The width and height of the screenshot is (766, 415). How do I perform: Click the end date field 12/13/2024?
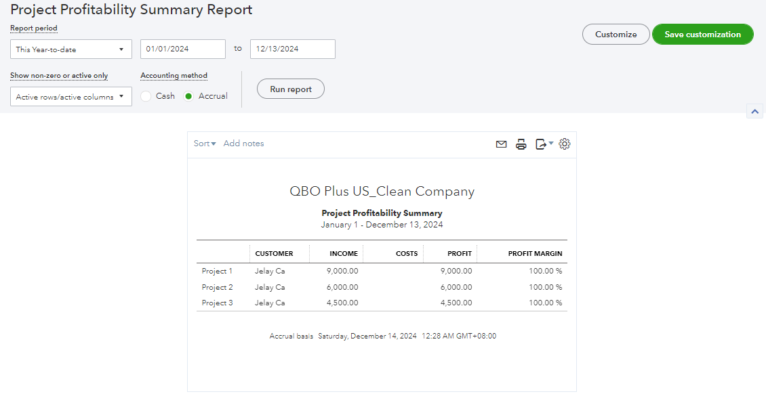tap(292, 49)
